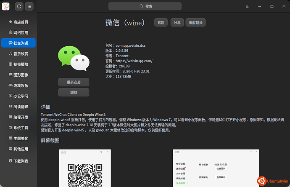The height and width of the screenshot is (187, 290).
Task: Click the dots icon for 其他应用
Action: (x=11, y=149)
